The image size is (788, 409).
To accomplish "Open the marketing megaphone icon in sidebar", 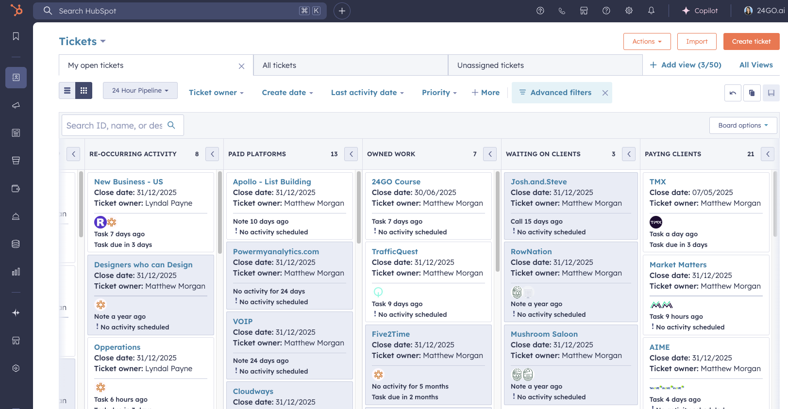I will [16, 105].
